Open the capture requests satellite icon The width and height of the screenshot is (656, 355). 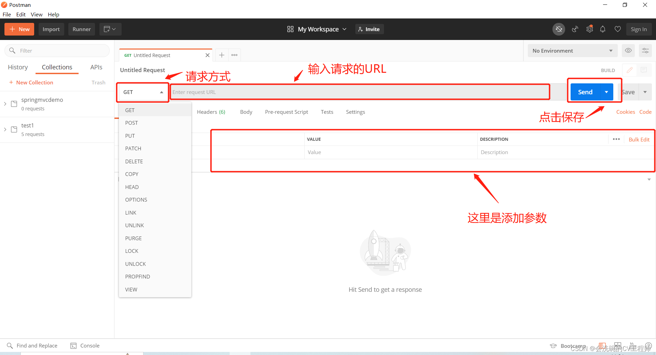coord(575,29)
